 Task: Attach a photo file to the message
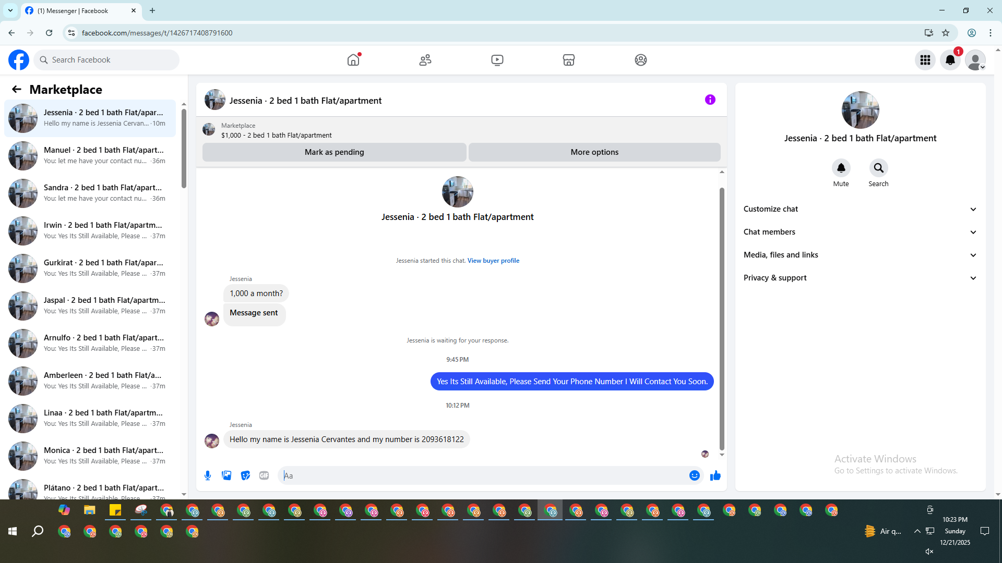[226, 475]
